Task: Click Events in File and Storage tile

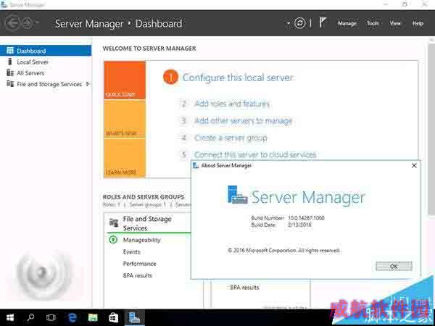Action: tap(131, 252)
